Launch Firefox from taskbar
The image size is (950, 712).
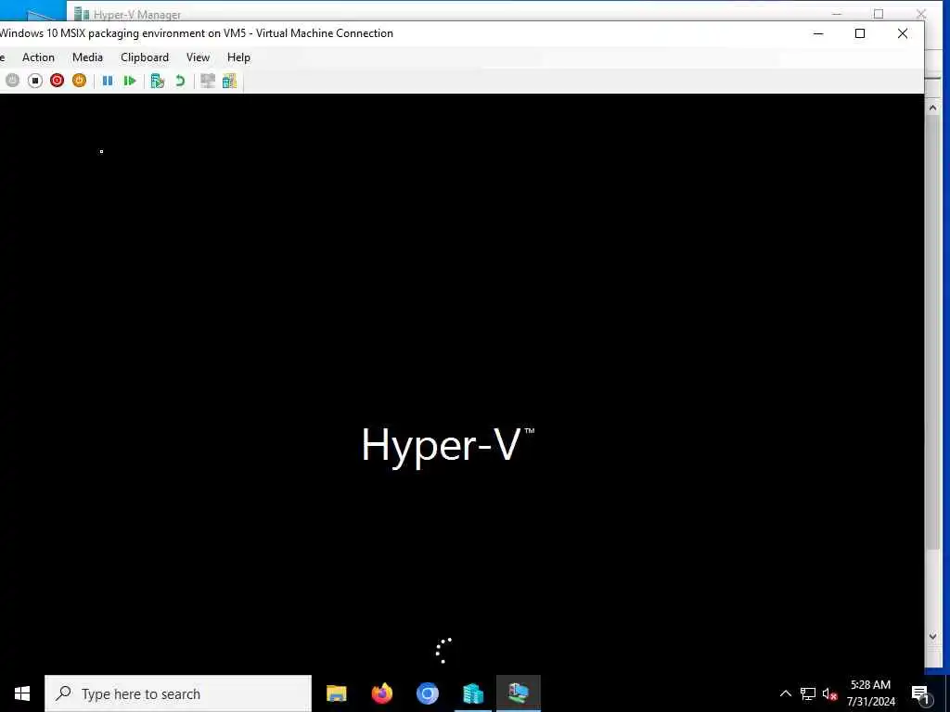[381, 693]
